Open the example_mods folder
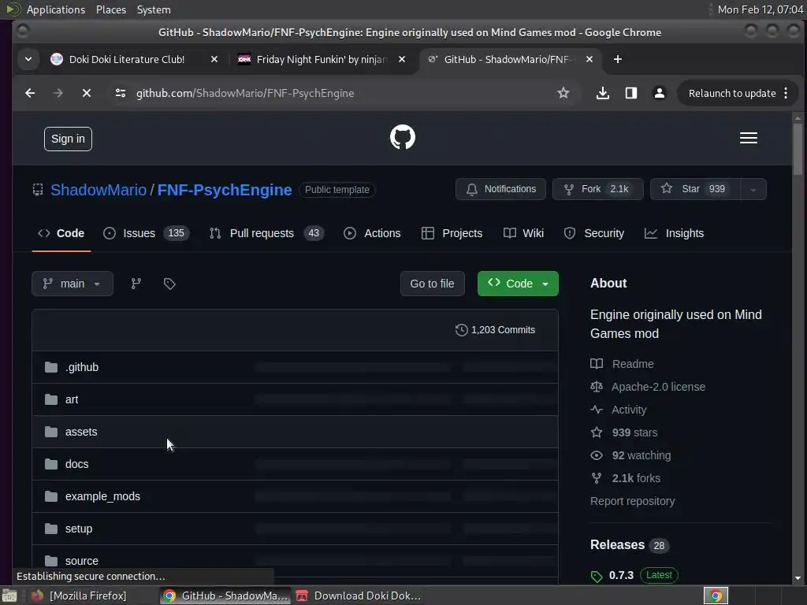 102,496
